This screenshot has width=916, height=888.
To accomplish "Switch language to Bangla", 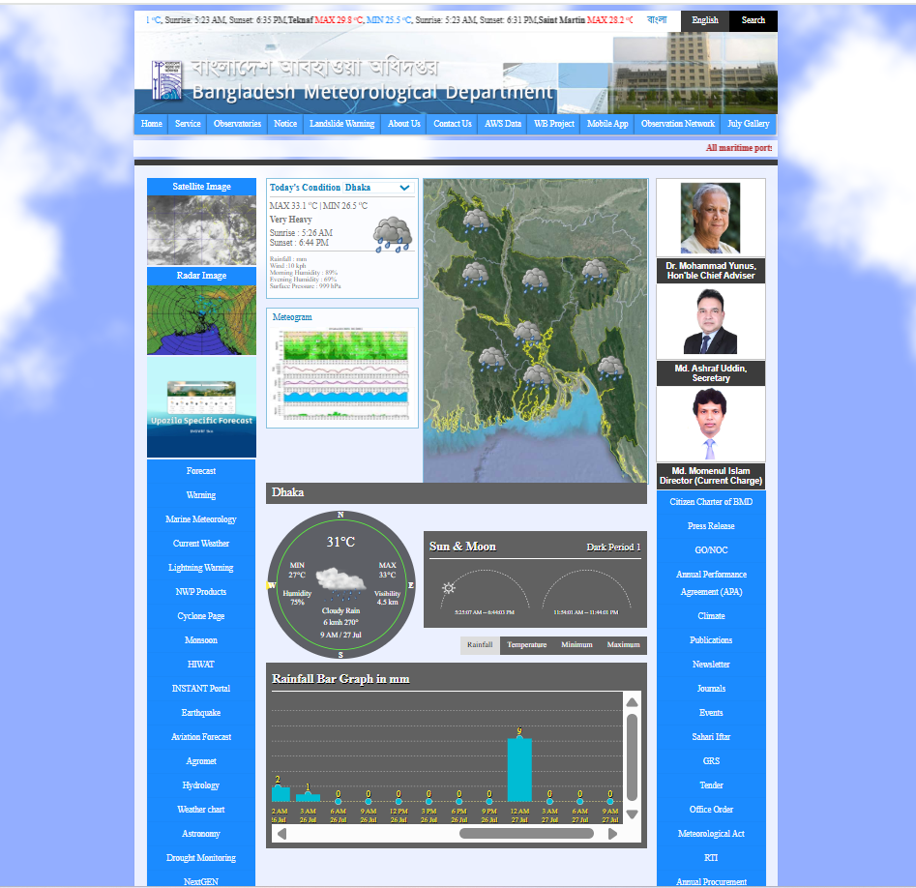I will point(657,20).
